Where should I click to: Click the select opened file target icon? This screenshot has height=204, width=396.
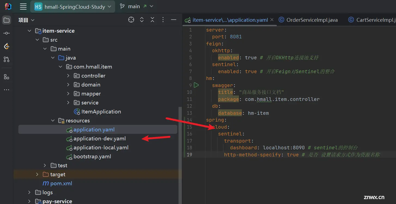click(x=131, y=20)
